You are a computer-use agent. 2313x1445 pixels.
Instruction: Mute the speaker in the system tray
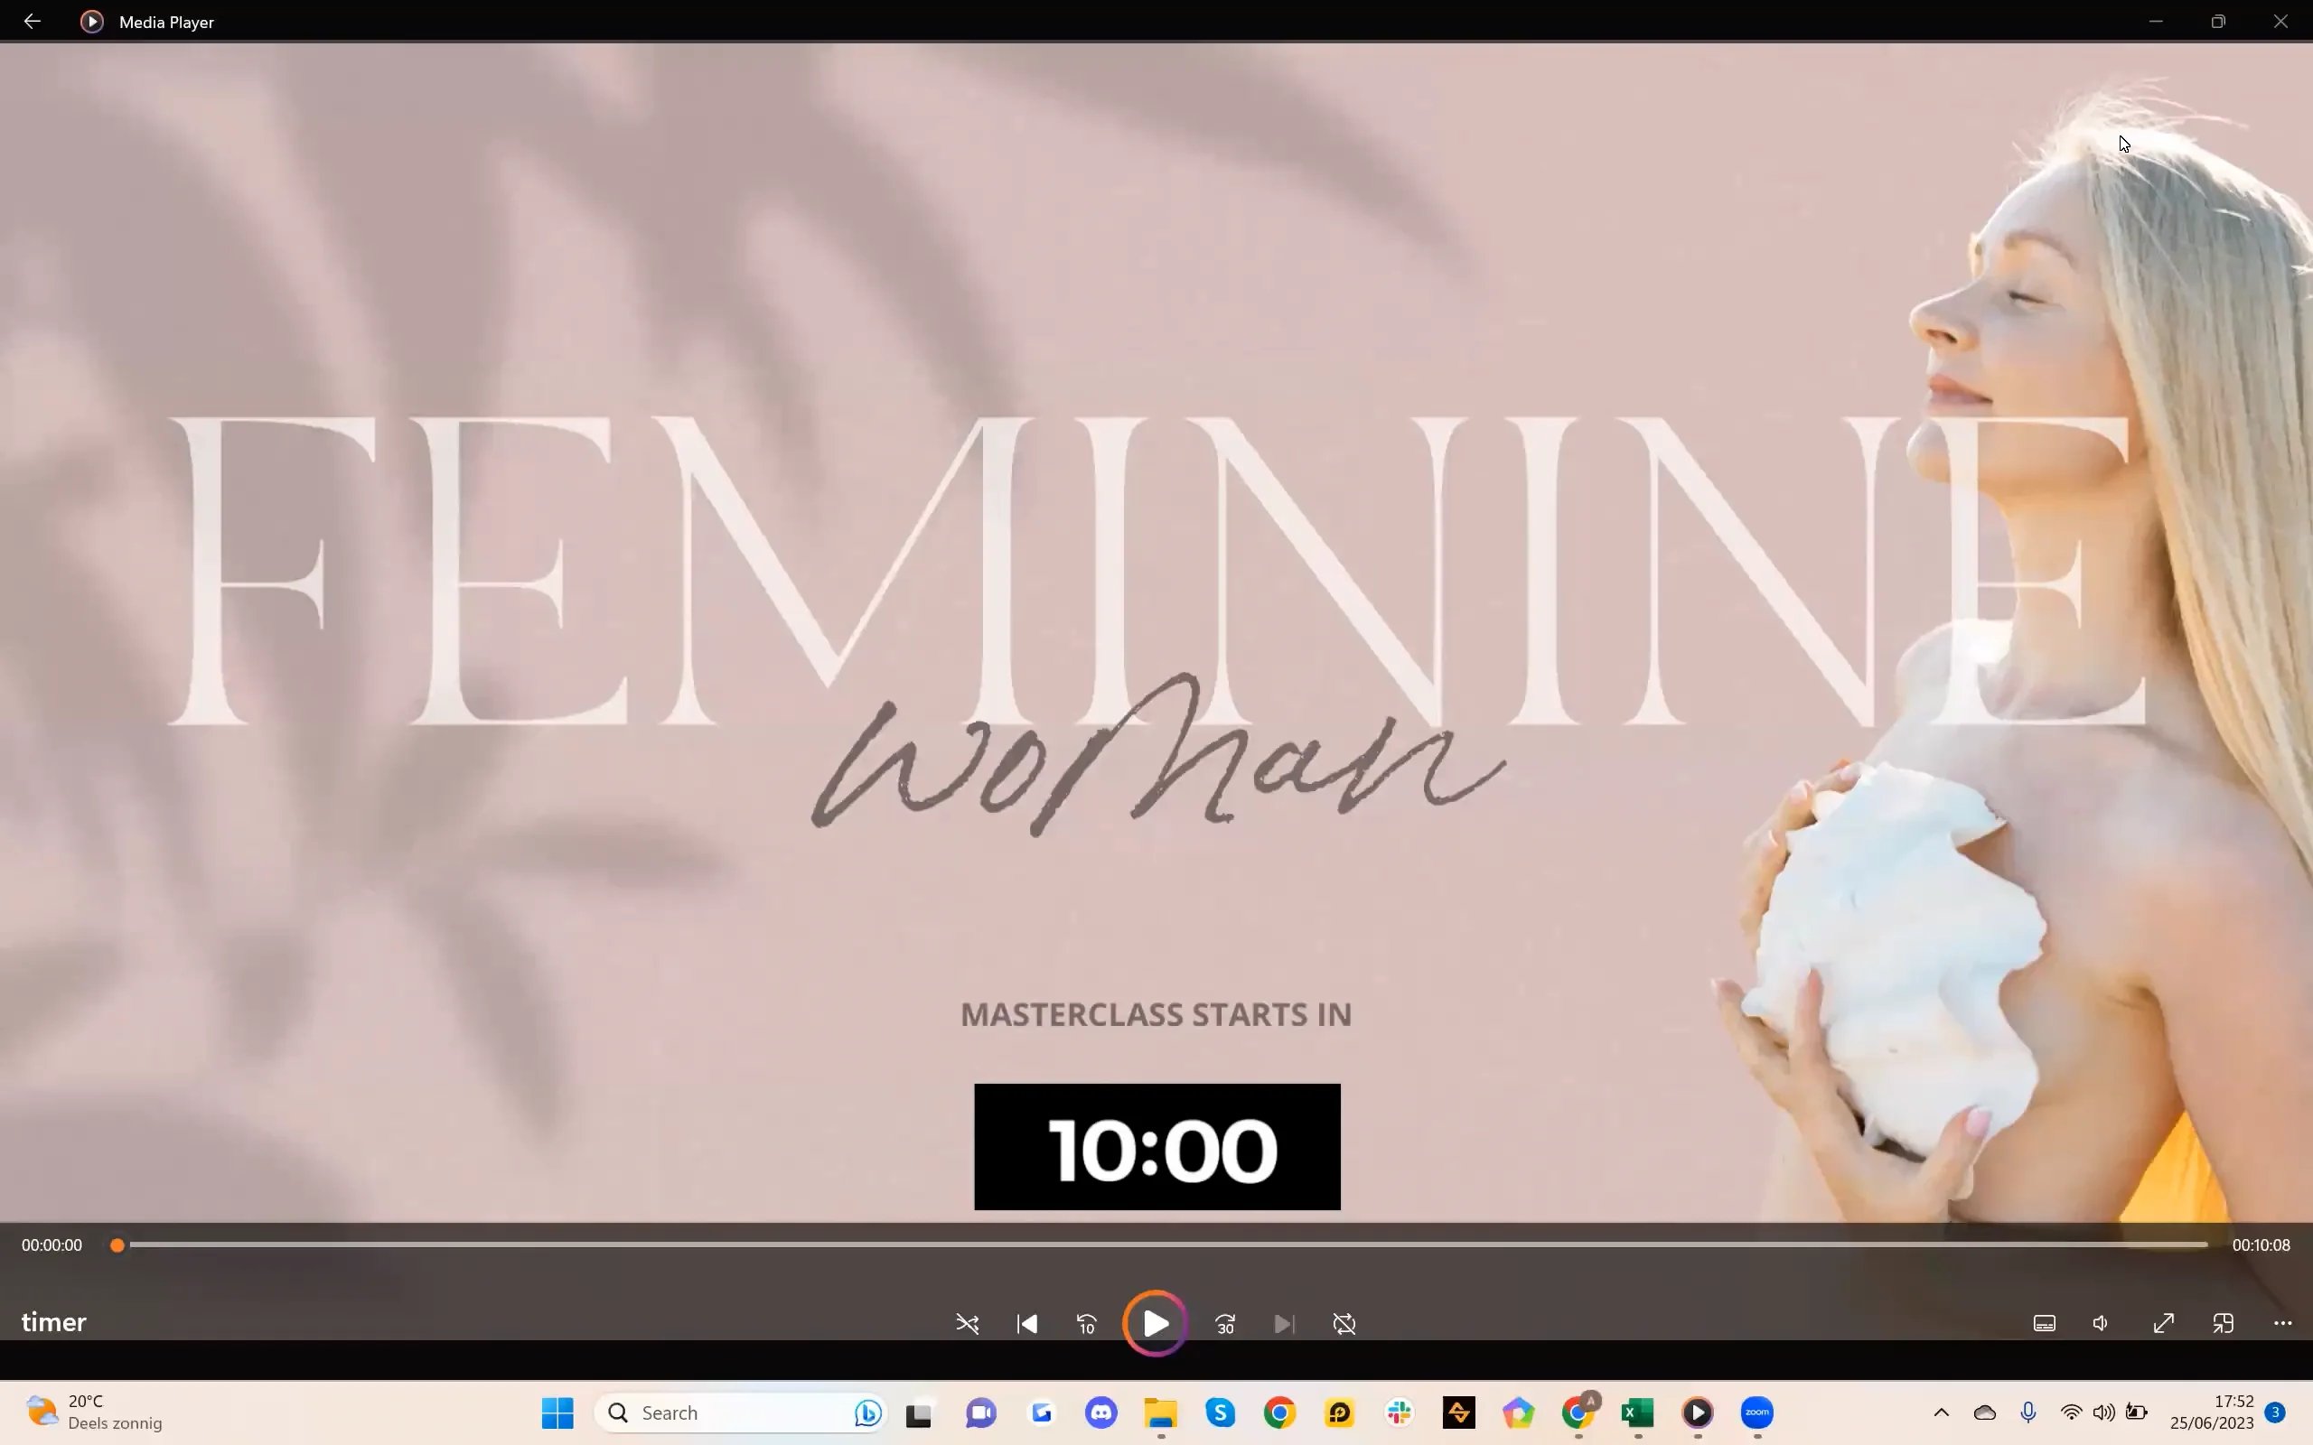[2103, 1412]
